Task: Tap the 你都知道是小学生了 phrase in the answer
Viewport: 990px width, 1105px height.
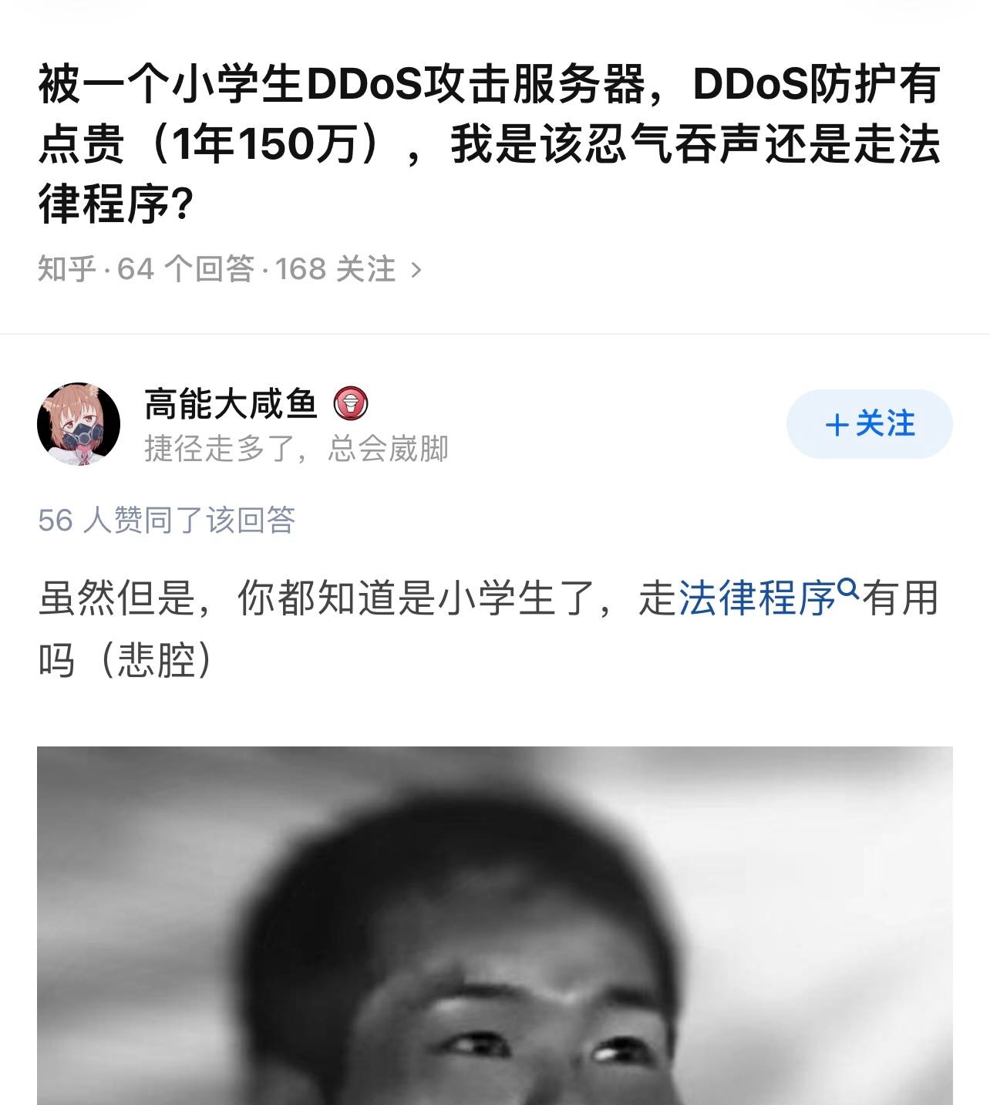Action: coord(416,598)
